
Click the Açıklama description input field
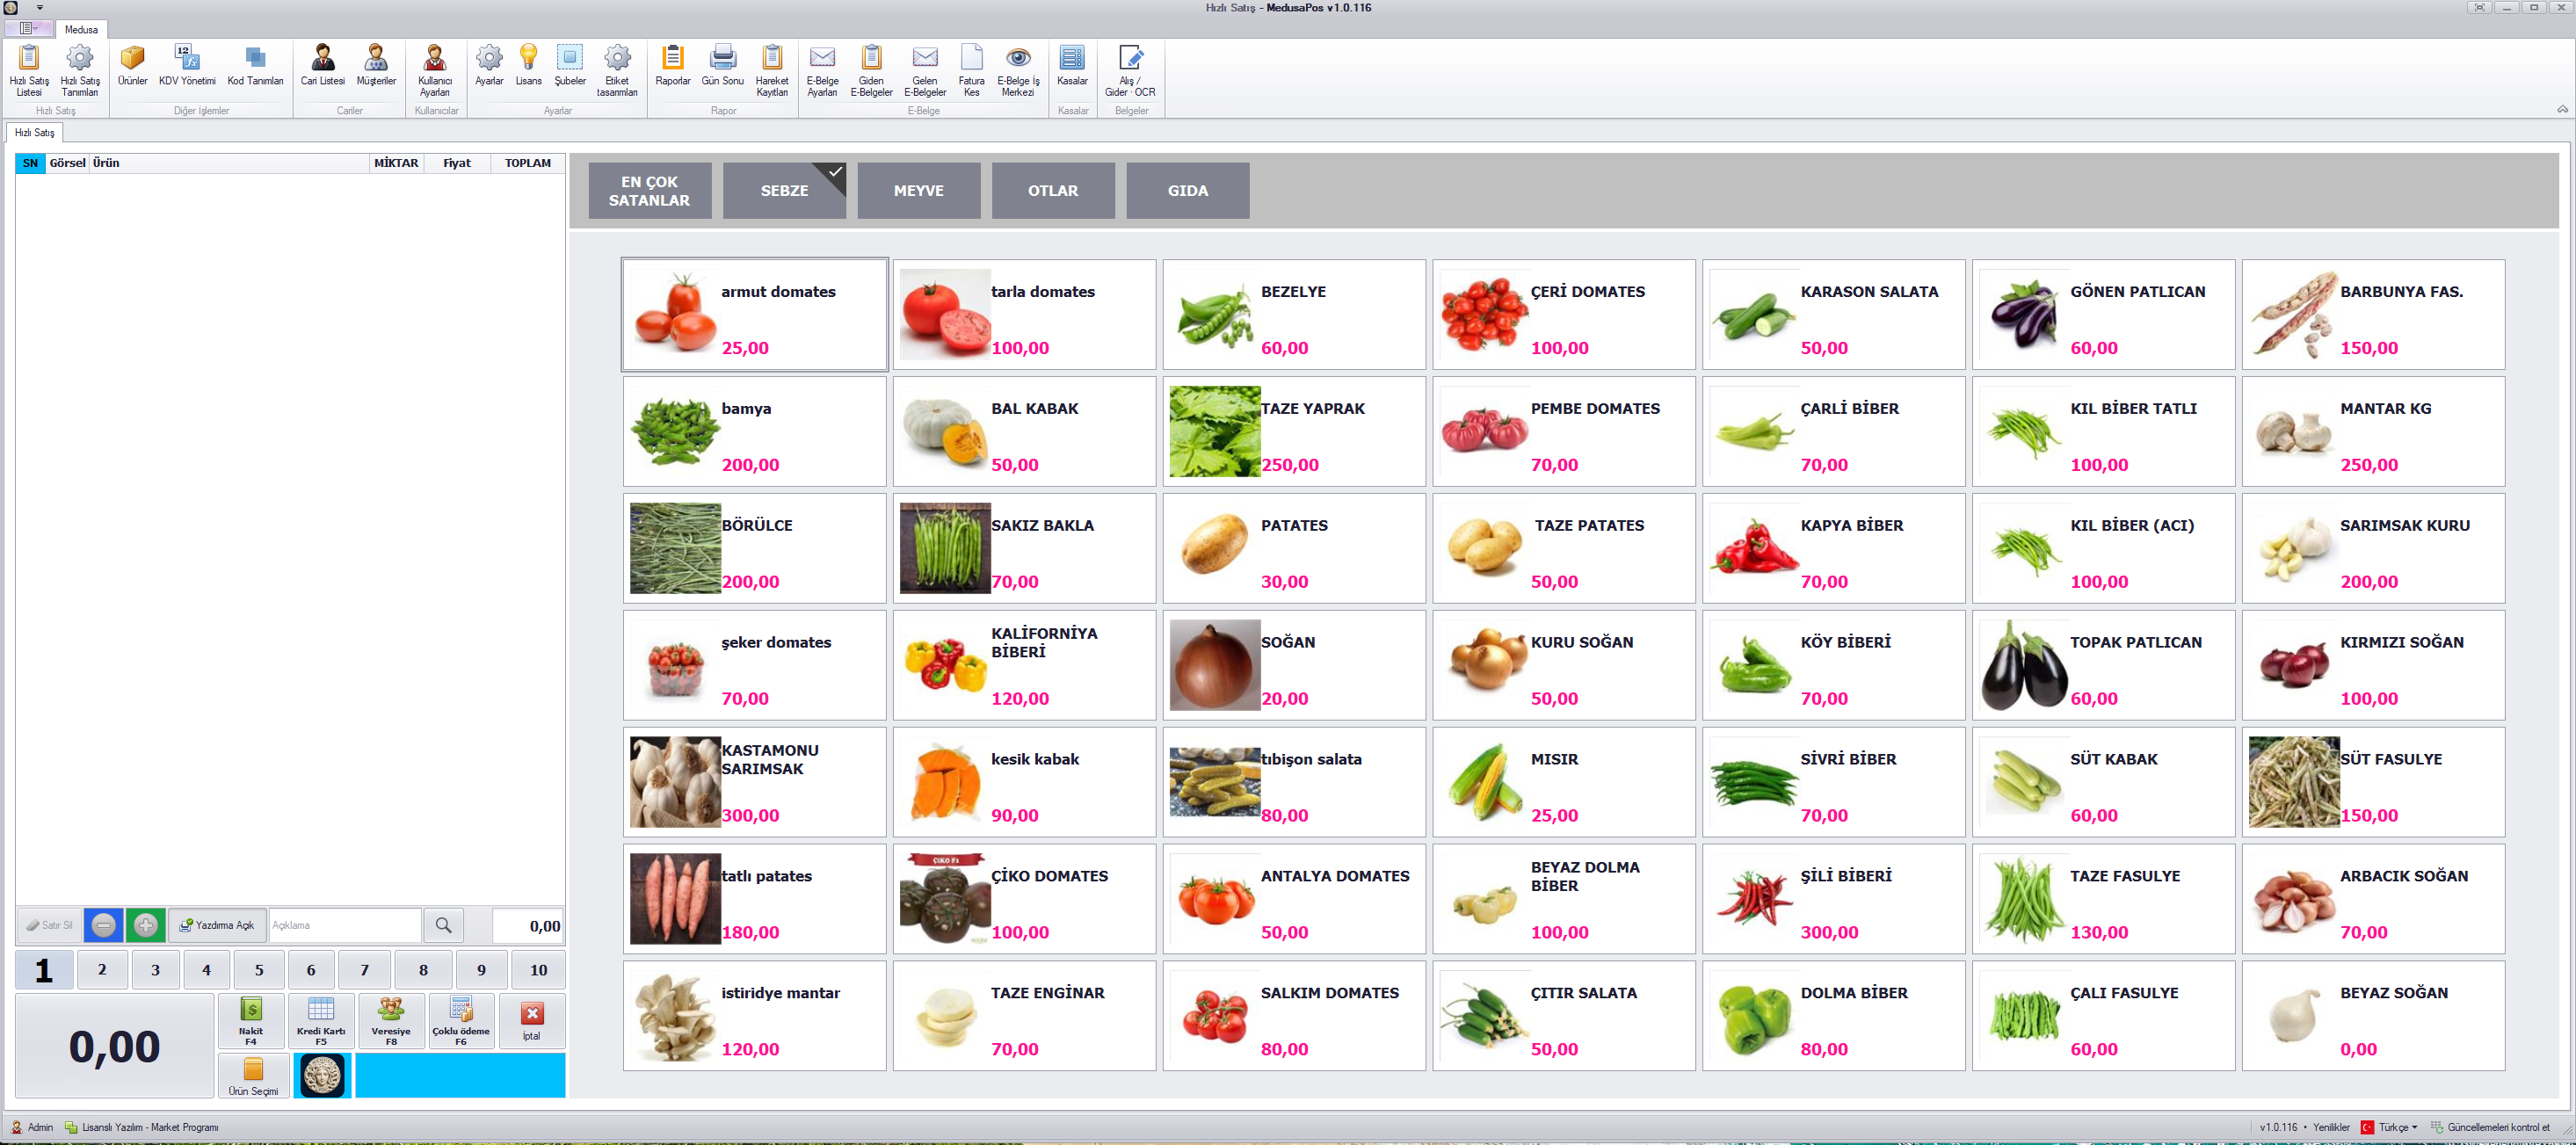click(345, 925)
